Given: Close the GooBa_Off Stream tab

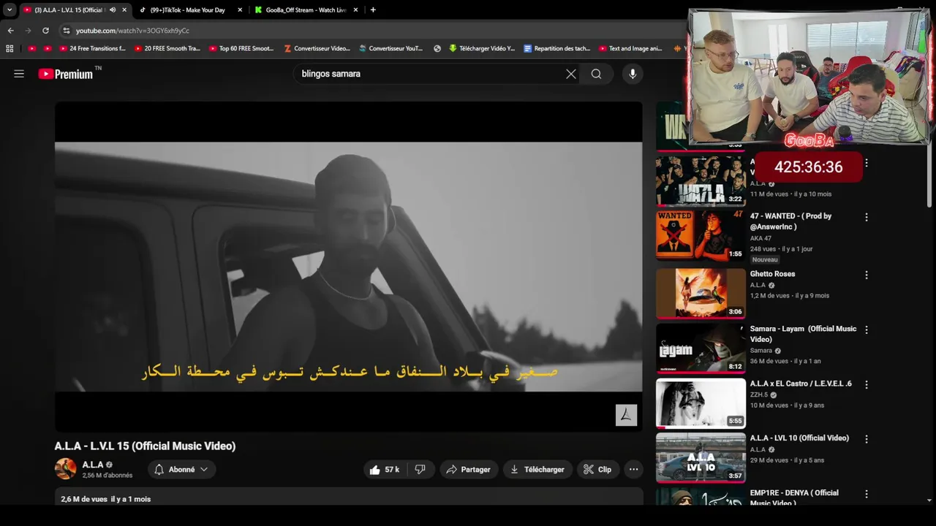Looking at the screenshot, I should point(356,9).
